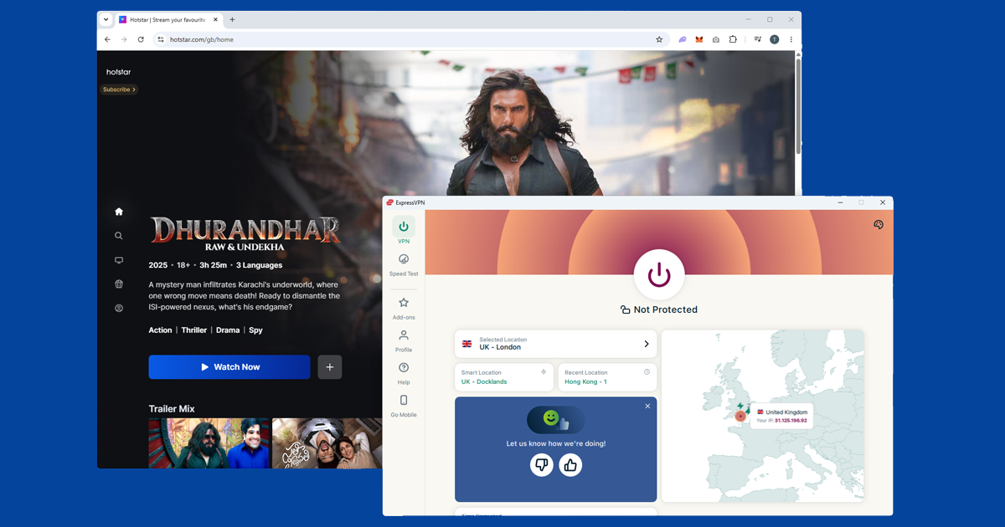
Task: Click the 'Not Protected' status text
Action: pos(666,310)
